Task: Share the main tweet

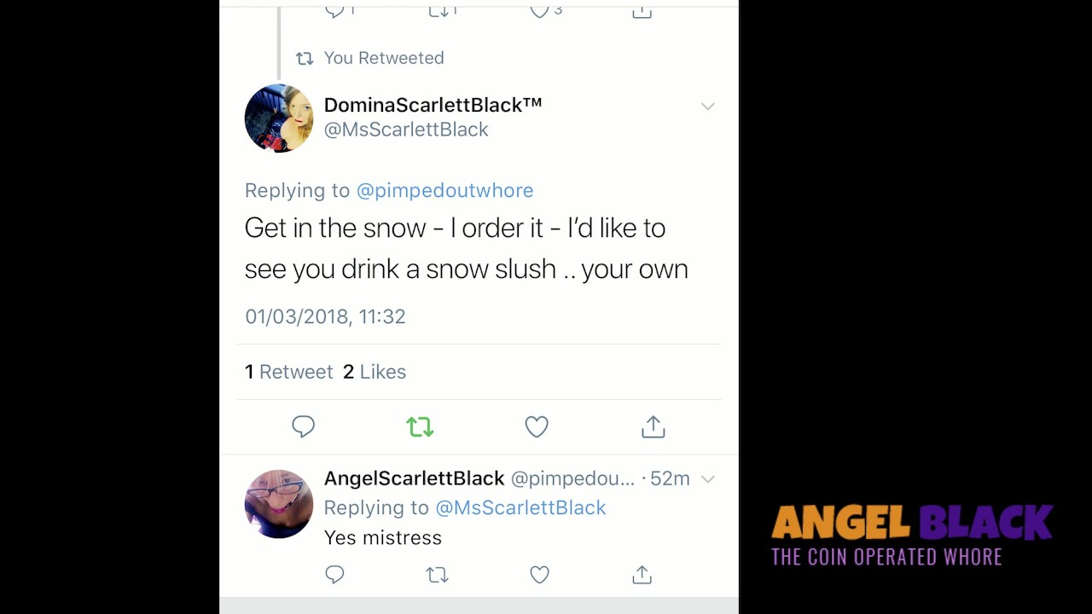Action: 653,426
